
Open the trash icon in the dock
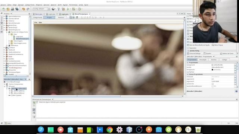tap(198, 130)
